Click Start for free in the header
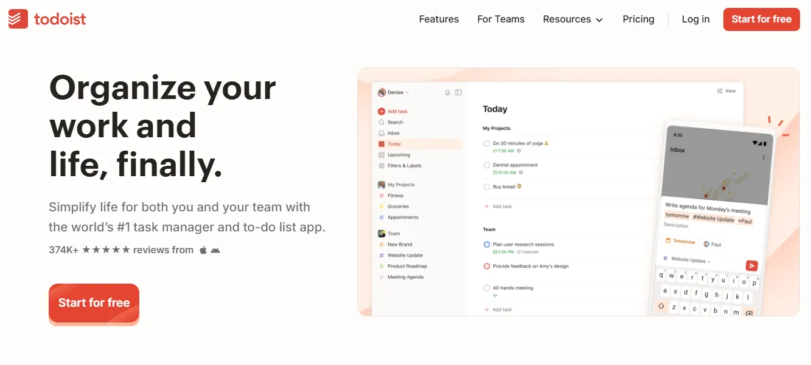The image size is (811, 365). pos(761,19)
